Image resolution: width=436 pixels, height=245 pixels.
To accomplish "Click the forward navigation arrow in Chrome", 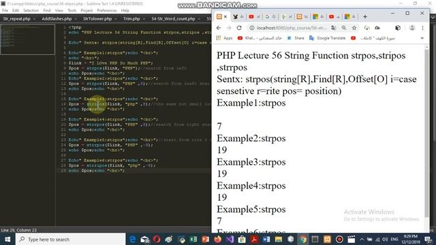I will 229,28.
